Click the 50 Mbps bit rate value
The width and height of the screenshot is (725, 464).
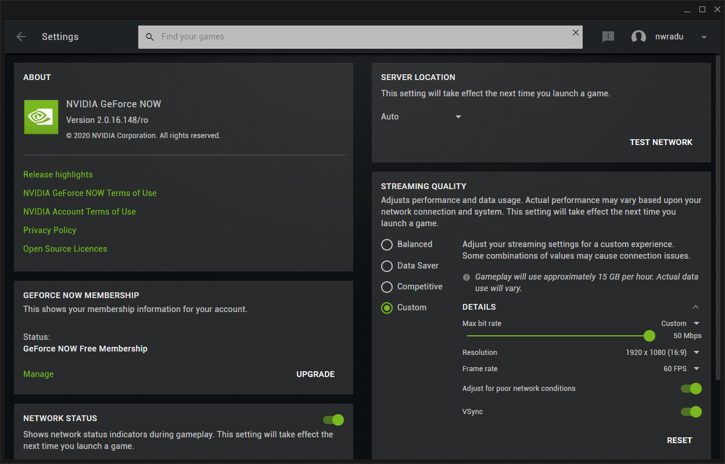688,336
